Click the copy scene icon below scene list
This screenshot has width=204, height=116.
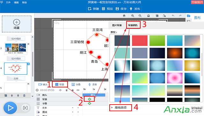(x=6, y=95)
